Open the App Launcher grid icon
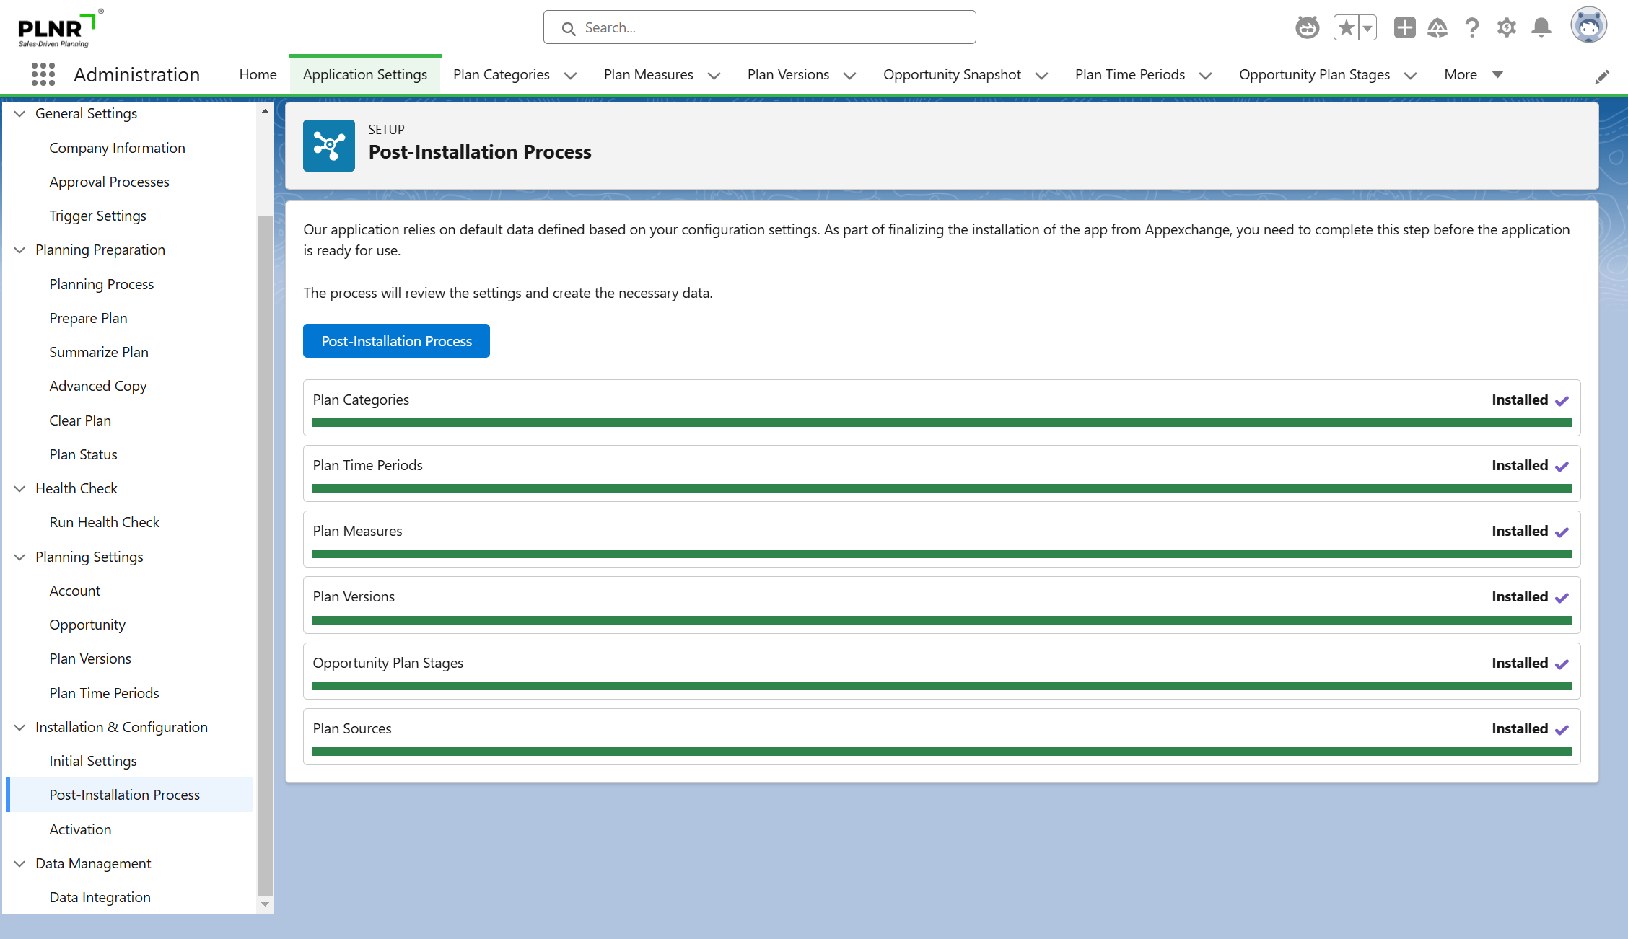Image resolution: width=1628 pixels, height=939 pixels. point(43,74)
